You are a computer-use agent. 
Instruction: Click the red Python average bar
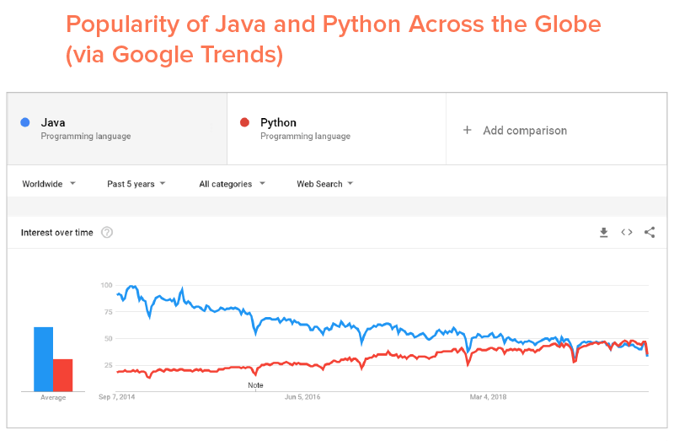point(63,375)
